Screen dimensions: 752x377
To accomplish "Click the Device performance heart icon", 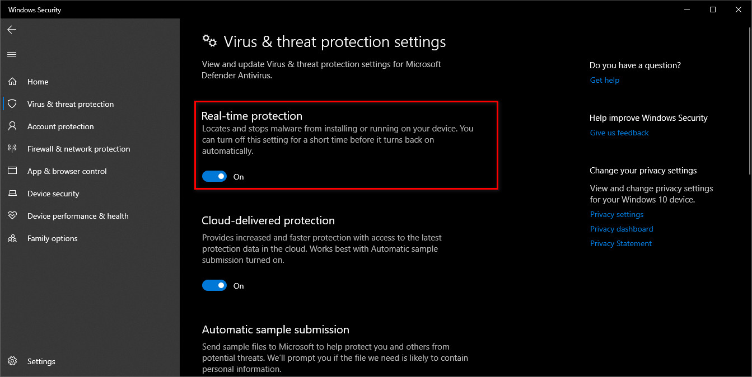I will tap(12, 216).
